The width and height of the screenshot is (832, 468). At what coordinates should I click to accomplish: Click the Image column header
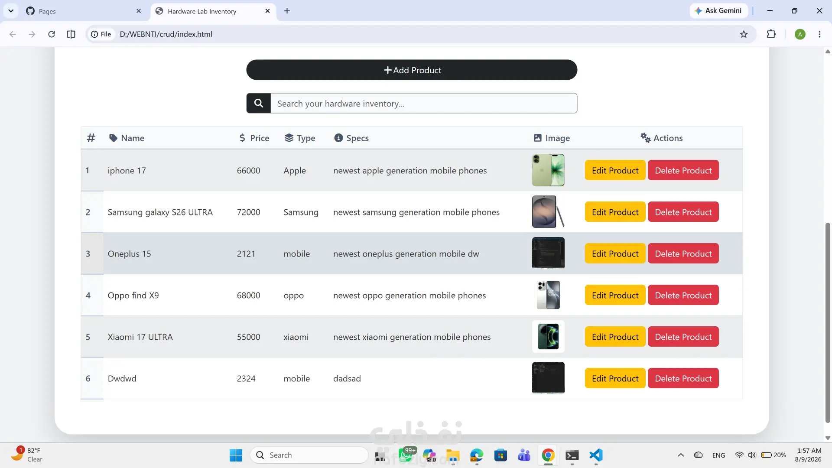pos(552,138)
